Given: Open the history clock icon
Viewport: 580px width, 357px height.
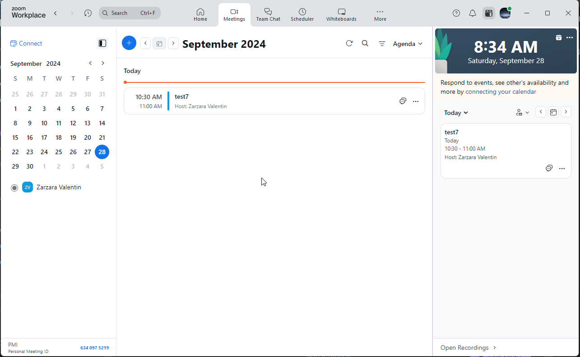Looking at the screenshot, I should tap(88, 13).
